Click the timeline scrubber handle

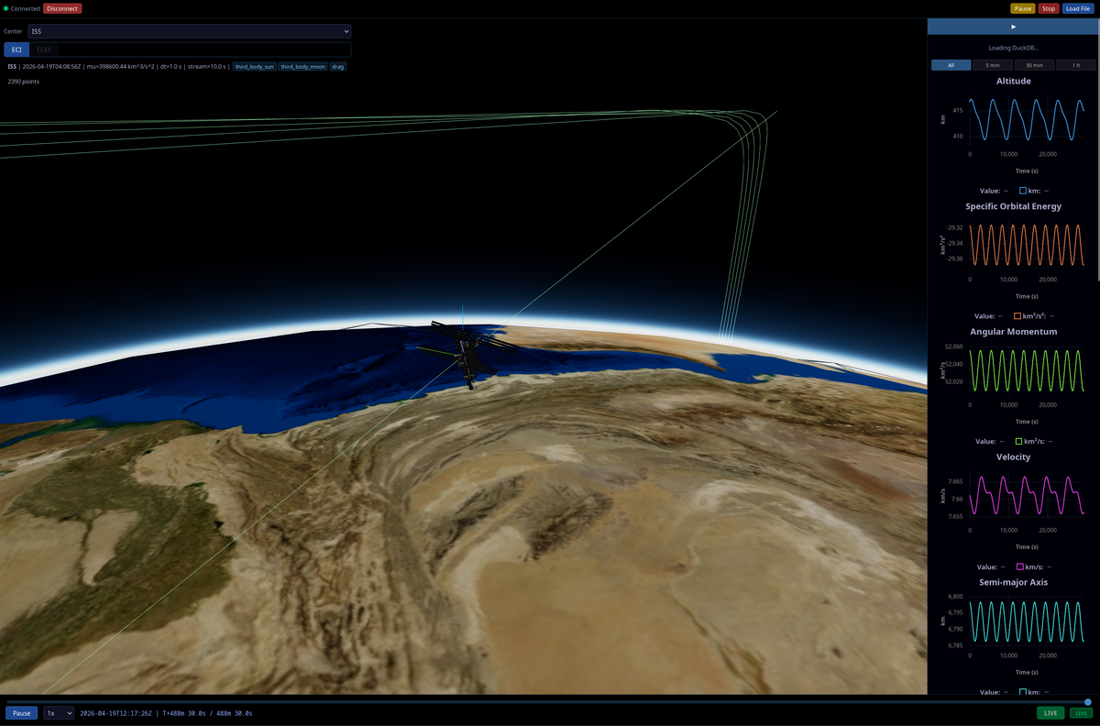click(x=1088, y=702)
